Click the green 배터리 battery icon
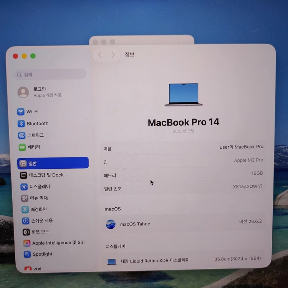This screenshot has height=288, width=288. [22, 147]
